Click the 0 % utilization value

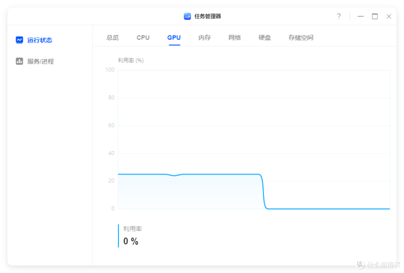(131, 241)
